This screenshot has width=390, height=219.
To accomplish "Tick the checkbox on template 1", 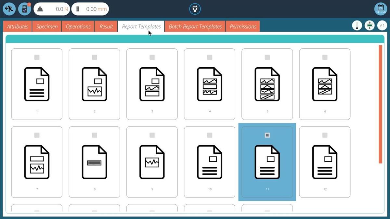I will (37, 57).
